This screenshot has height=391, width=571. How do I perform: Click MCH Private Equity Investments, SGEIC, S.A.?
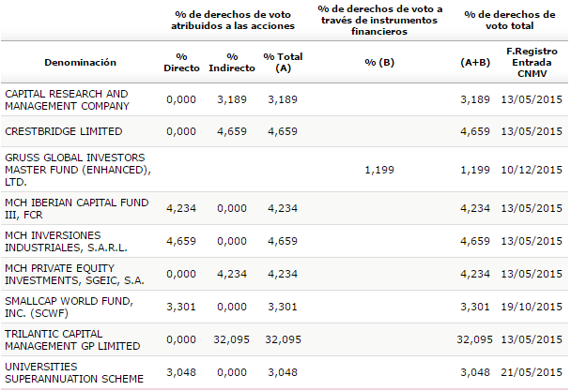73,274
